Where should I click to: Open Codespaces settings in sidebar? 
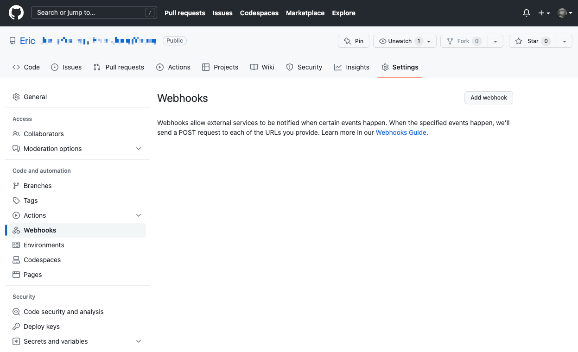77,260
